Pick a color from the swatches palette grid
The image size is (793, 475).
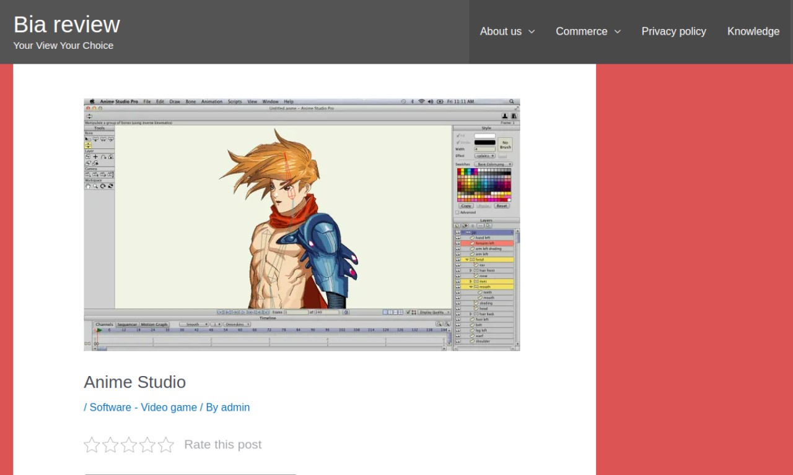coord(484,185)
